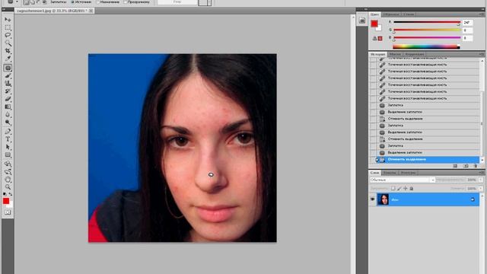Click the out-of-gamut warning triangle
Image resolution: width=487 pixels, height=274 pixels.
[374, 39]
